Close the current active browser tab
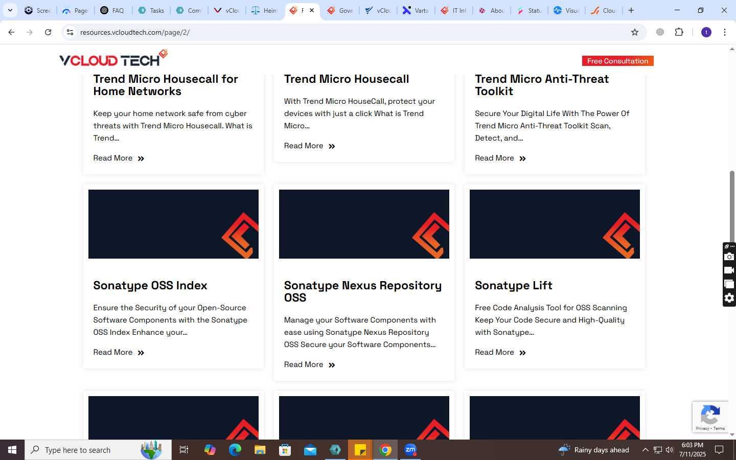The image size is (736, 460). tap(312, 10)
